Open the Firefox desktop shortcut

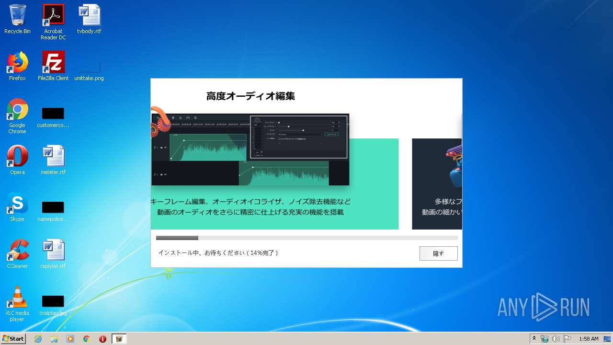coord(17,66)
